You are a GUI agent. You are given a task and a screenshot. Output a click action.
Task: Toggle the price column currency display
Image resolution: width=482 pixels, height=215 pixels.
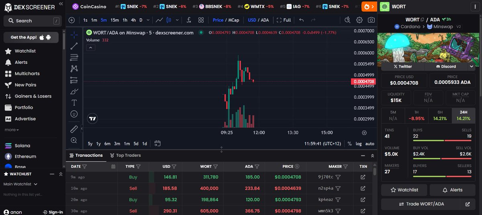(297, 166)
